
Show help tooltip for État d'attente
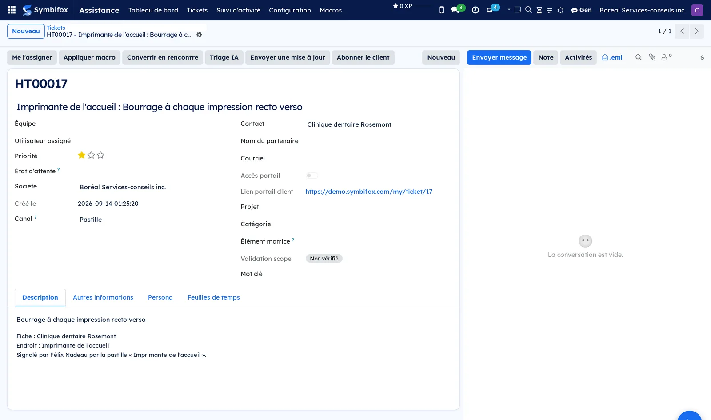tap(59, 169)
